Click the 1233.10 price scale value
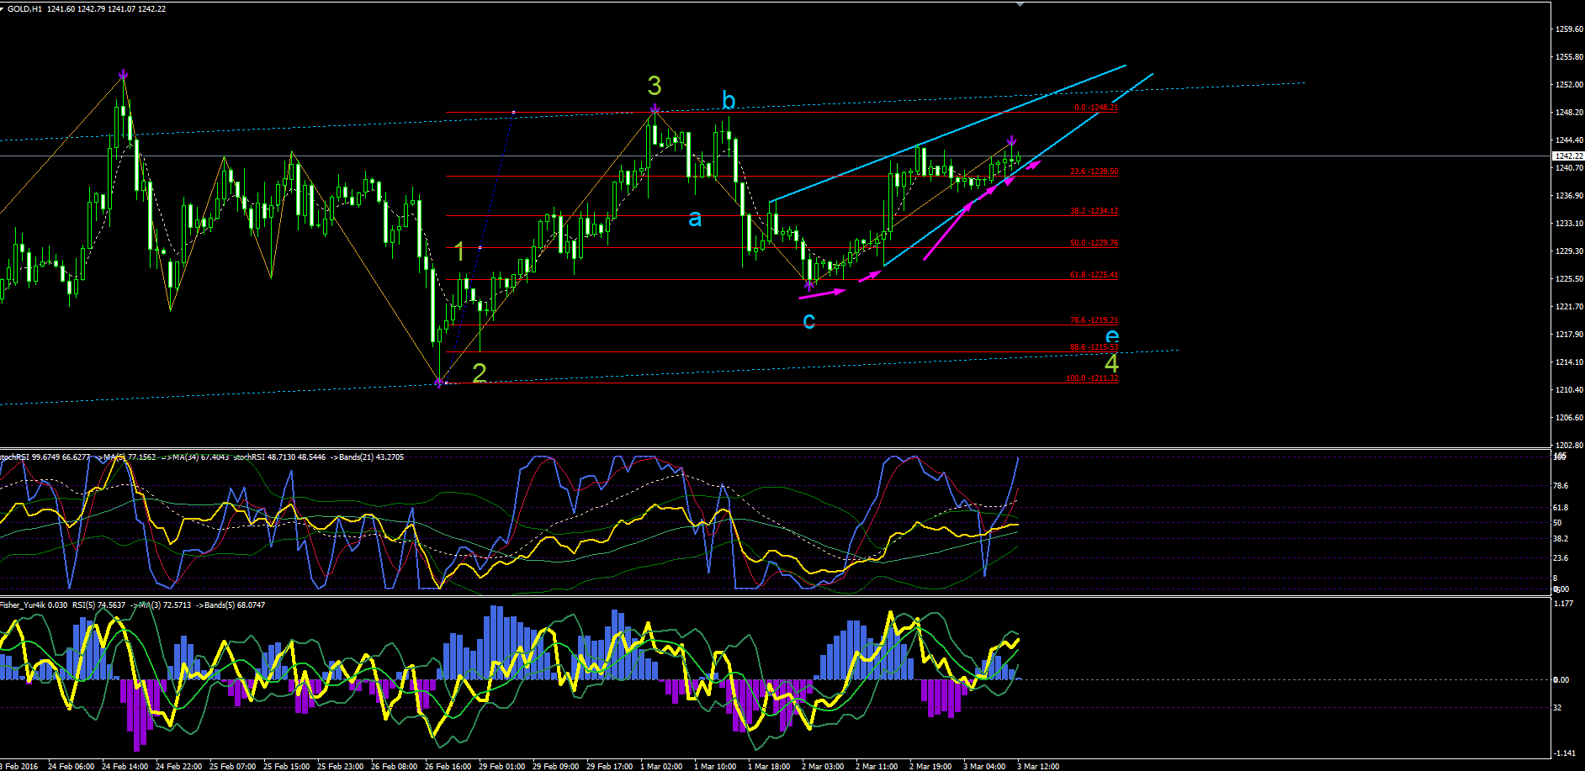 click(1570, 224)
